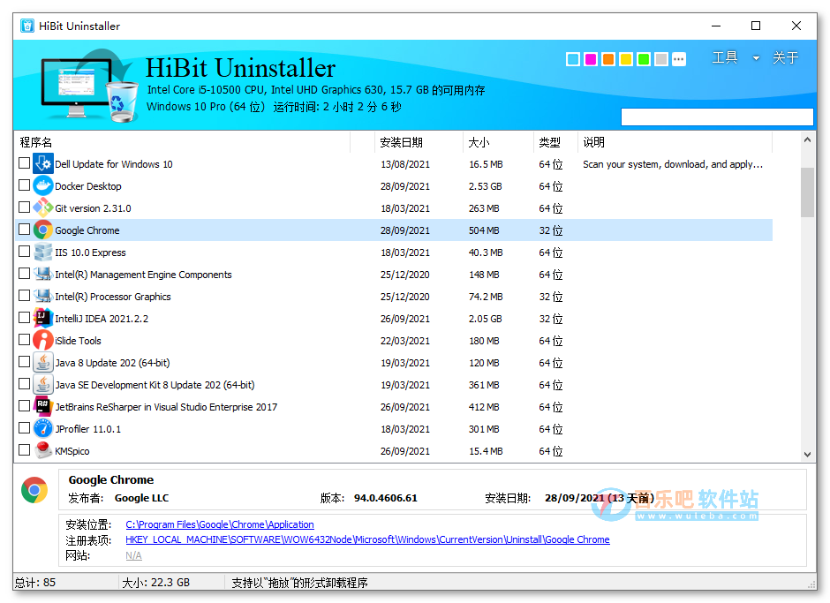Click the Google Chrome icon in the list
Viewport: 830px width, 603px height.
point(43,230)
